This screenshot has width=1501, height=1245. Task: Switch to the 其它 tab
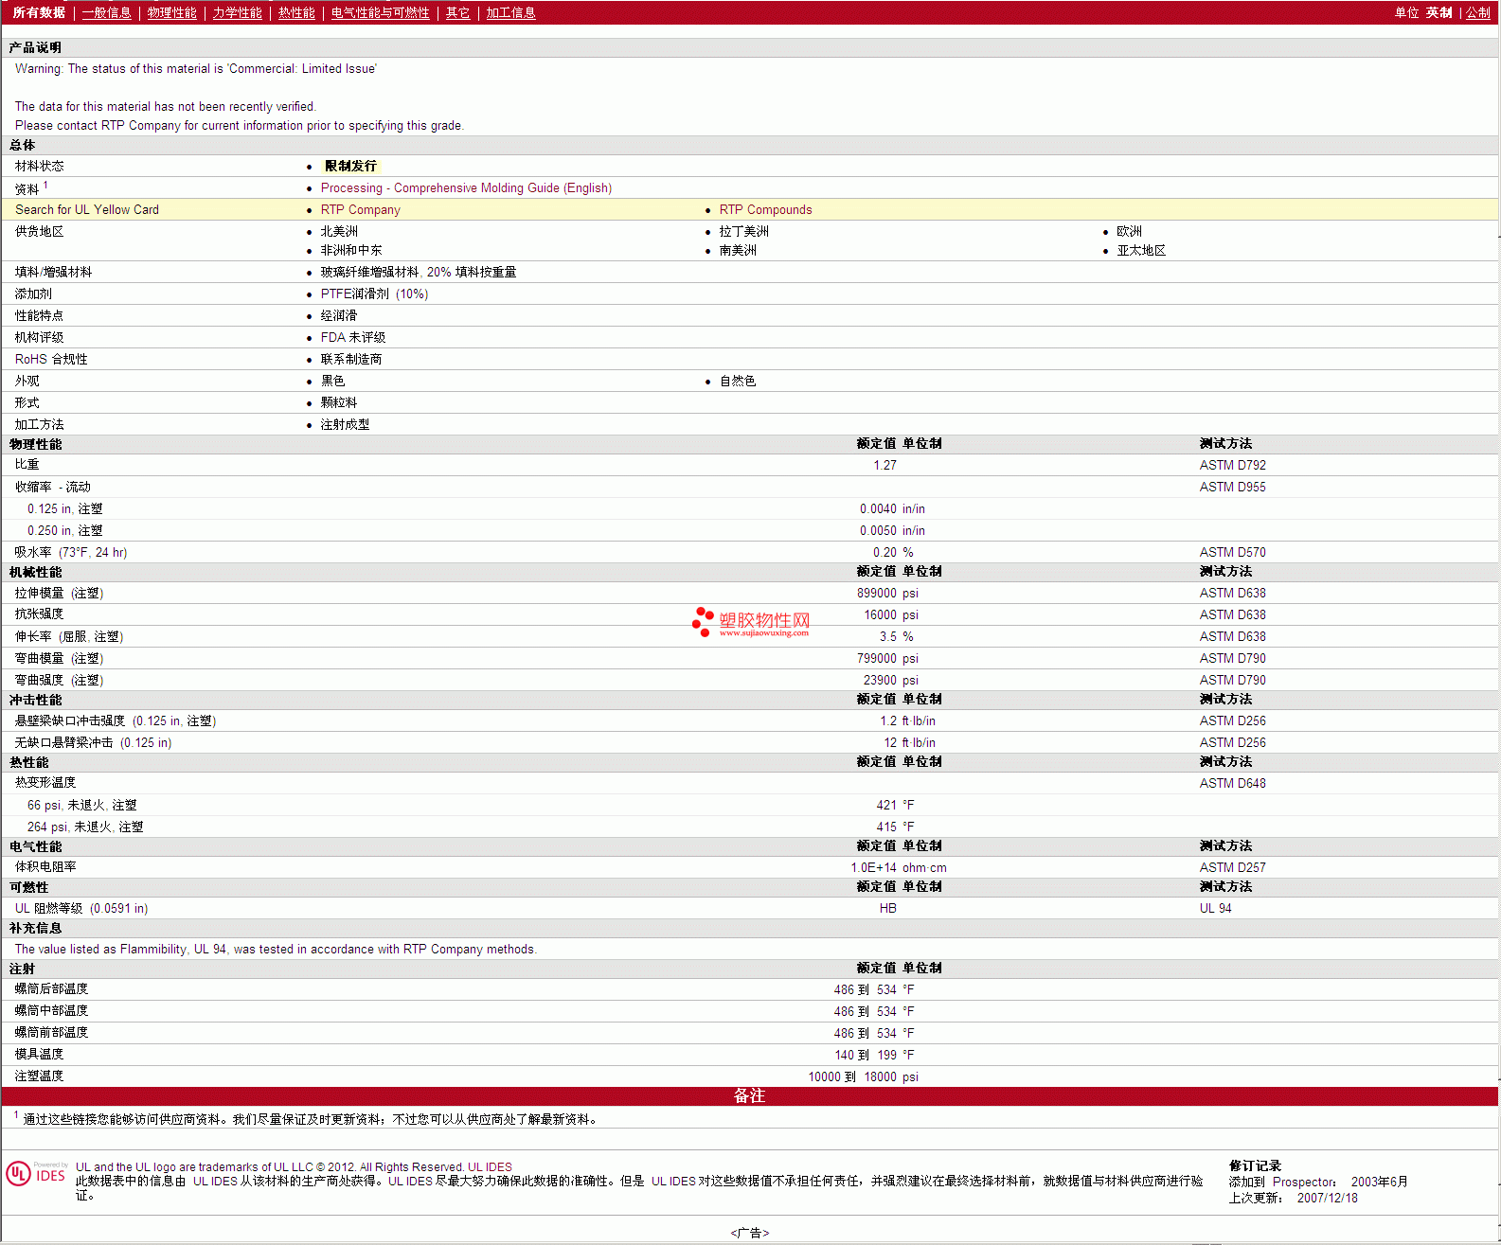(x=457, y=12)
